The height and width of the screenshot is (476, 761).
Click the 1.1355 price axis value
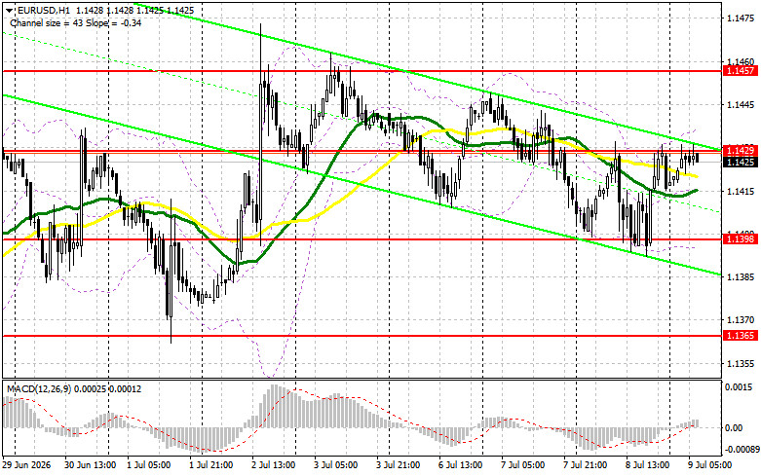[x=741, y=363]
